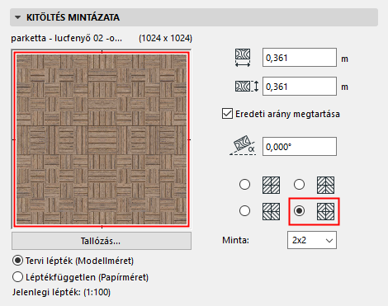The height and width of the screenshot is (306, 388).
Task: Click the texture name parketta - lucfenyő 02
Action: point(66,38)
